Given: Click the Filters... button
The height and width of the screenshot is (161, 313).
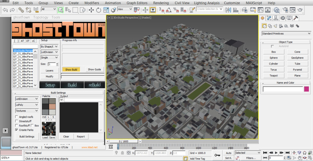Looking at the screenshot, I should [251, 158].
